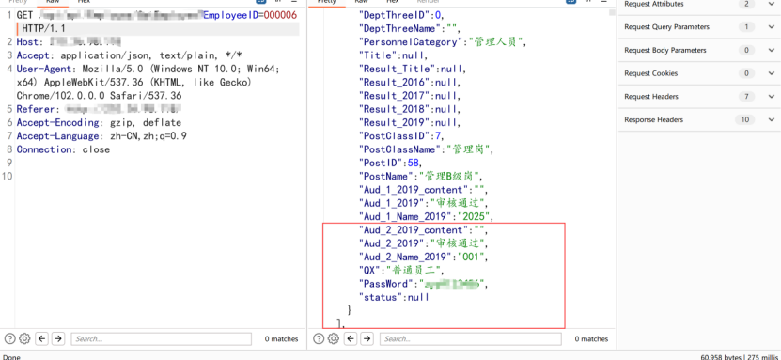Click the "Aud_2_2019" response line
Viewport: 781px width, 360px height.
423,243
